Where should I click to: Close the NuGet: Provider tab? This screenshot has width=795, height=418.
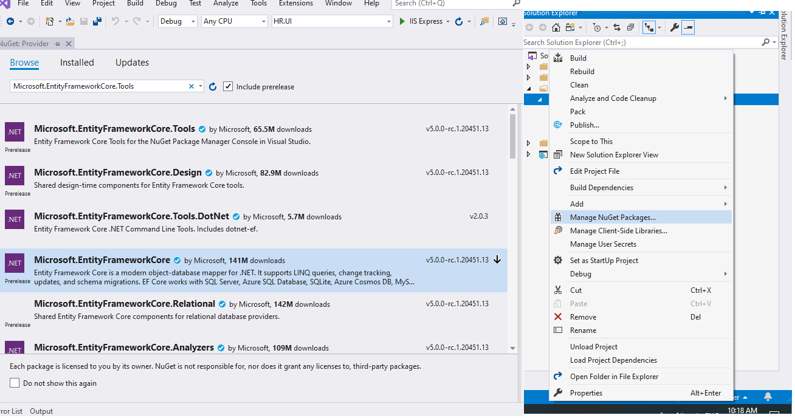pos(68,44)
